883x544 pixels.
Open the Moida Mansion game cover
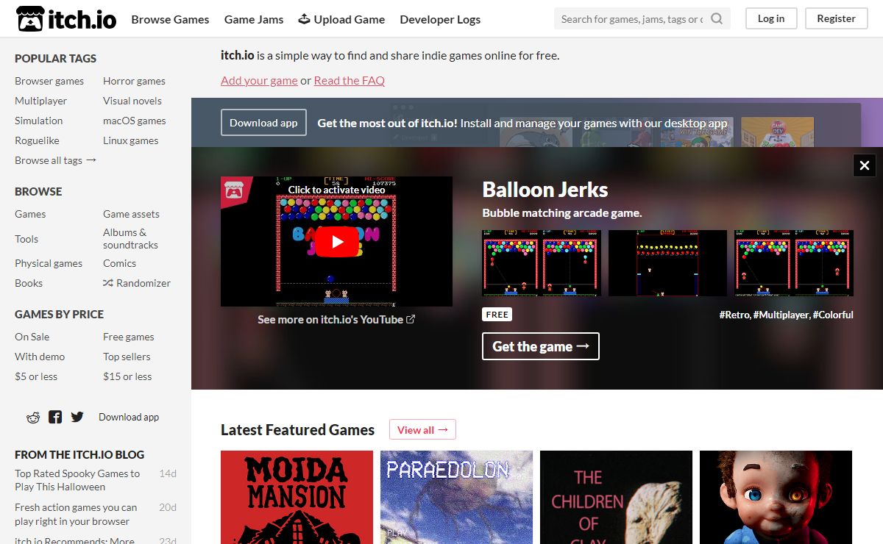pos(297,497)
